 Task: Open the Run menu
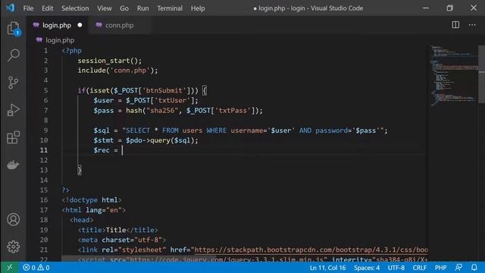142,8
